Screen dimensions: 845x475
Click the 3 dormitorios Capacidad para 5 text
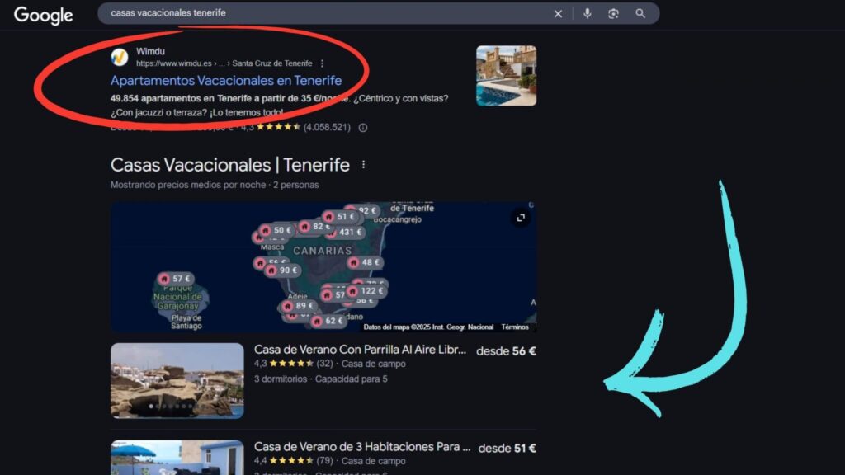321,379
